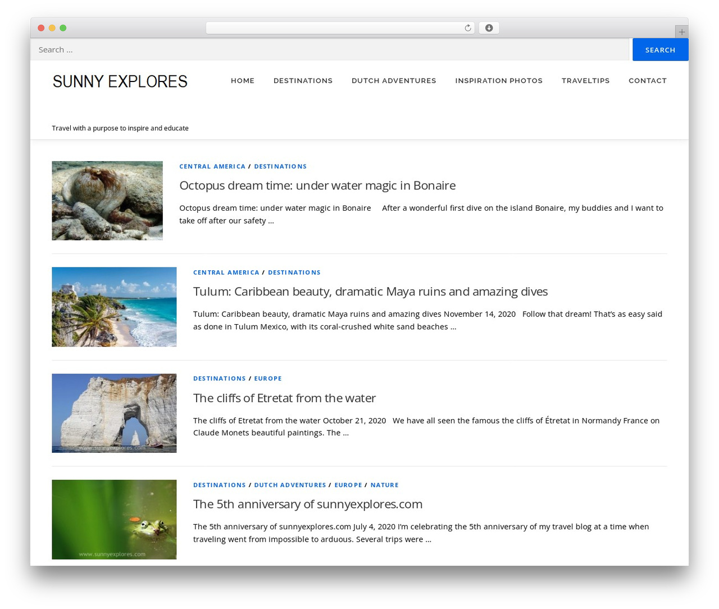
Task: Open The 5th anniversary article title
Action: (308, 504)
